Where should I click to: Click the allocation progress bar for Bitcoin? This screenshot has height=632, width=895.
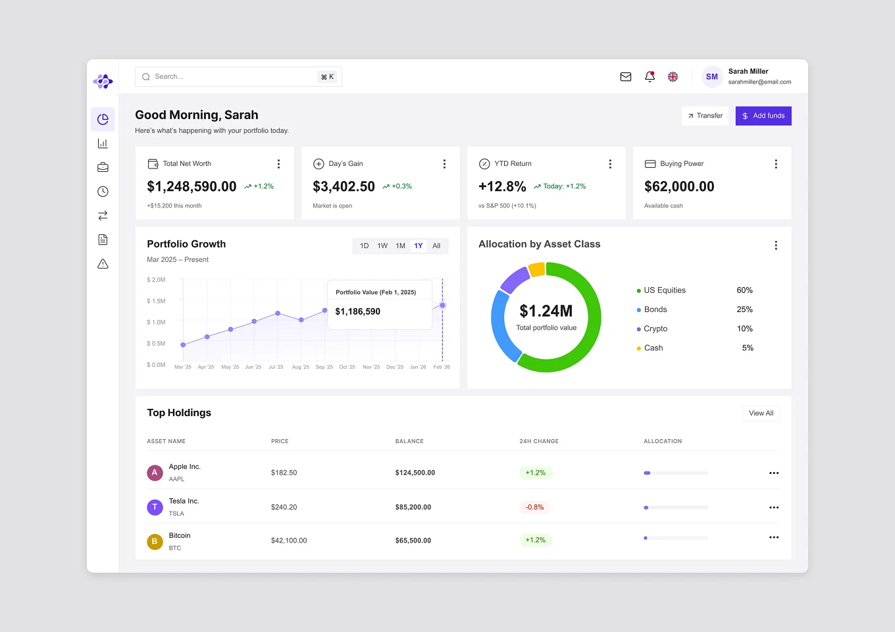coord(675,537)
